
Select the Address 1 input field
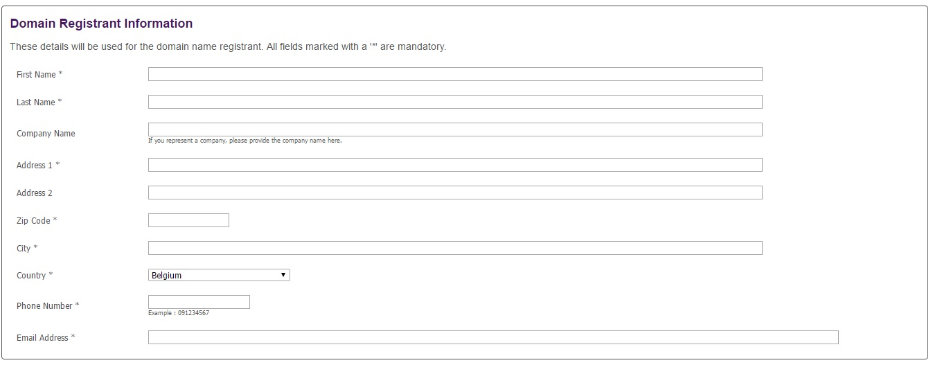(454, 165)
